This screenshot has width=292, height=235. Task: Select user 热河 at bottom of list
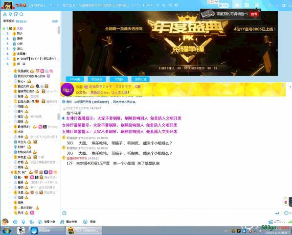click(21, 212)
